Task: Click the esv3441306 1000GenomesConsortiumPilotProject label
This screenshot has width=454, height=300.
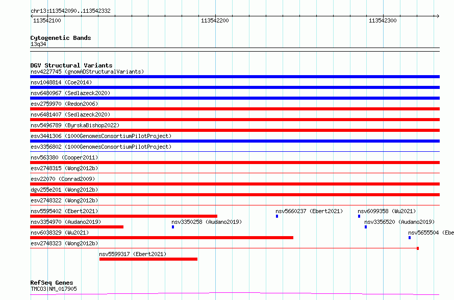Action: (101, 136)
